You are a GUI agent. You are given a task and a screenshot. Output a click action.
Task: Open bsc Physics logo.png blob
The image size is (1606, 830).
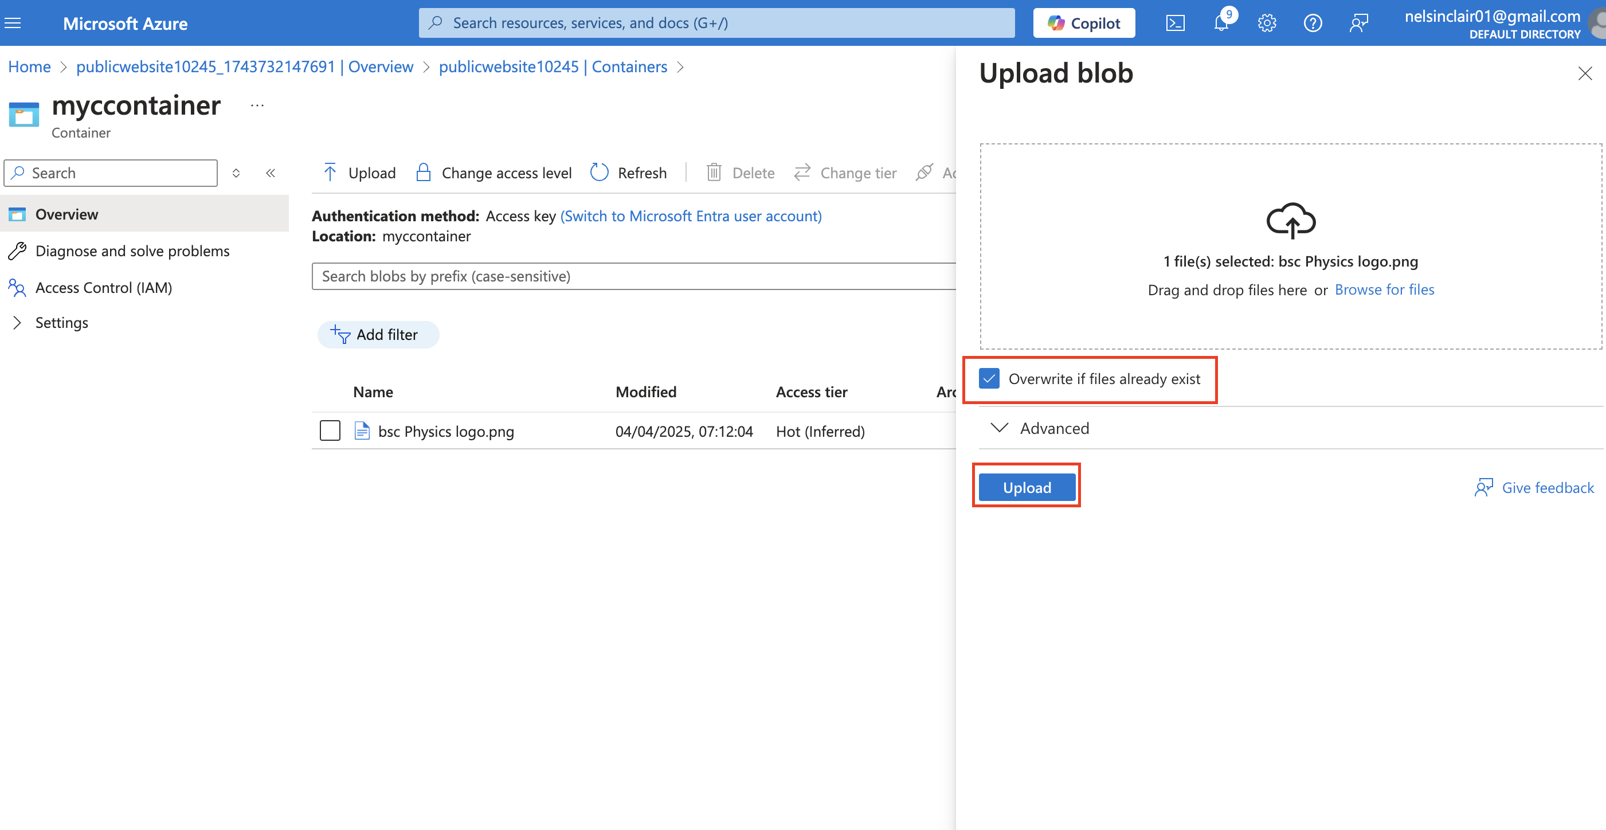click(446, 432)
